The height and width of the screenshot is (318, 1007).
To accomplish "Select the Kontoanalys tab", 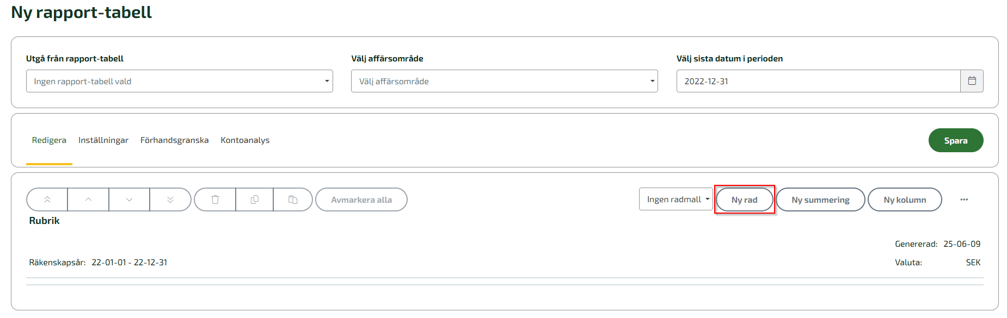I will [245, 140].
